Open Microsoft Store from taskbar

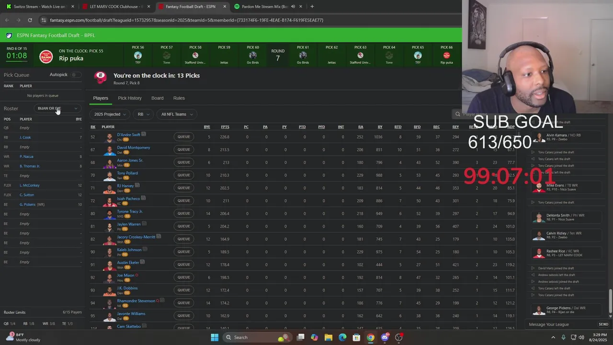pos(356,337)
